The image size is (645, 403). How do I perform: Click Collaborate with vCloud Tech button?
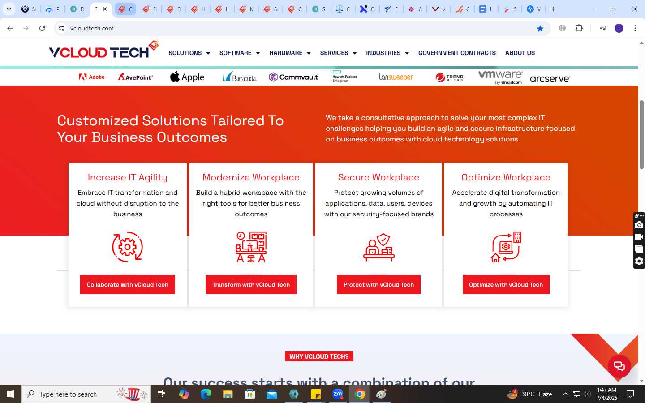click(x=128, y=285)
